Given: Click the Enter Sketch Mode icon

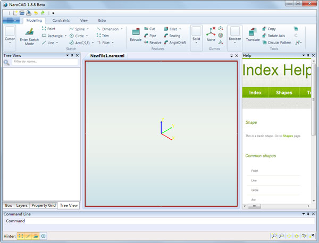Looking at the screenshot, I should 29,32.
